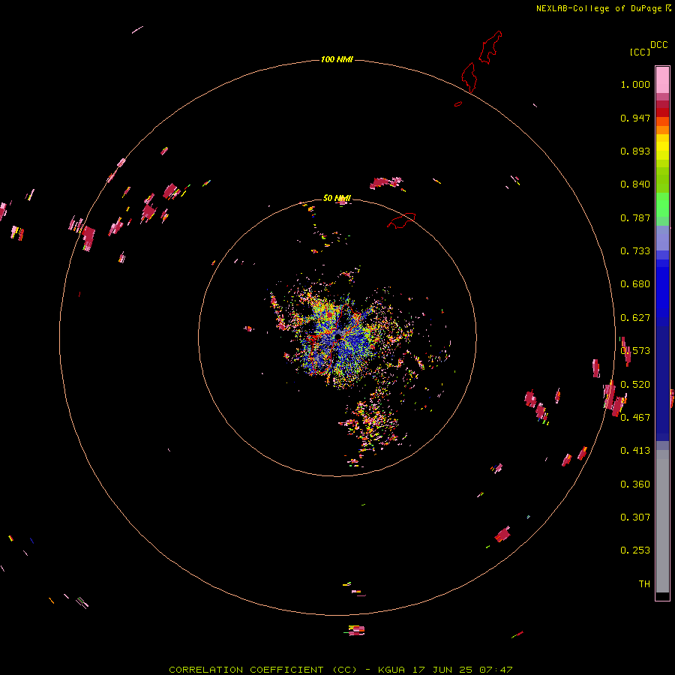This screenshot has width=675, height=675.
Task: Click the 0.307 scale value
Action: (x=635, y=517)
